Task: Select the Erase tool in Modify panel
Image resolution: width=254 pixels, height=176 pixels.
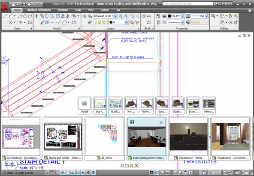Action: 42,22
